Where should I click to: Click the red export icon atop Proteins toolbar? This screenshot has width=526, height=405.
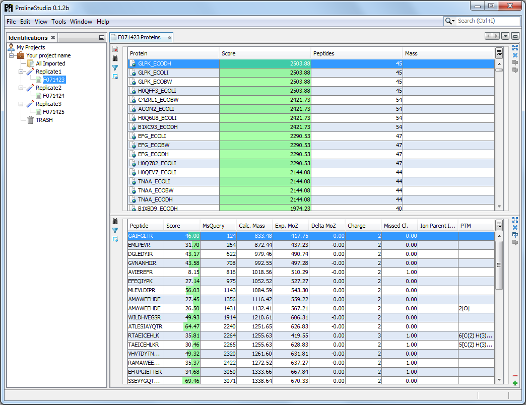(x=115, y=49)
